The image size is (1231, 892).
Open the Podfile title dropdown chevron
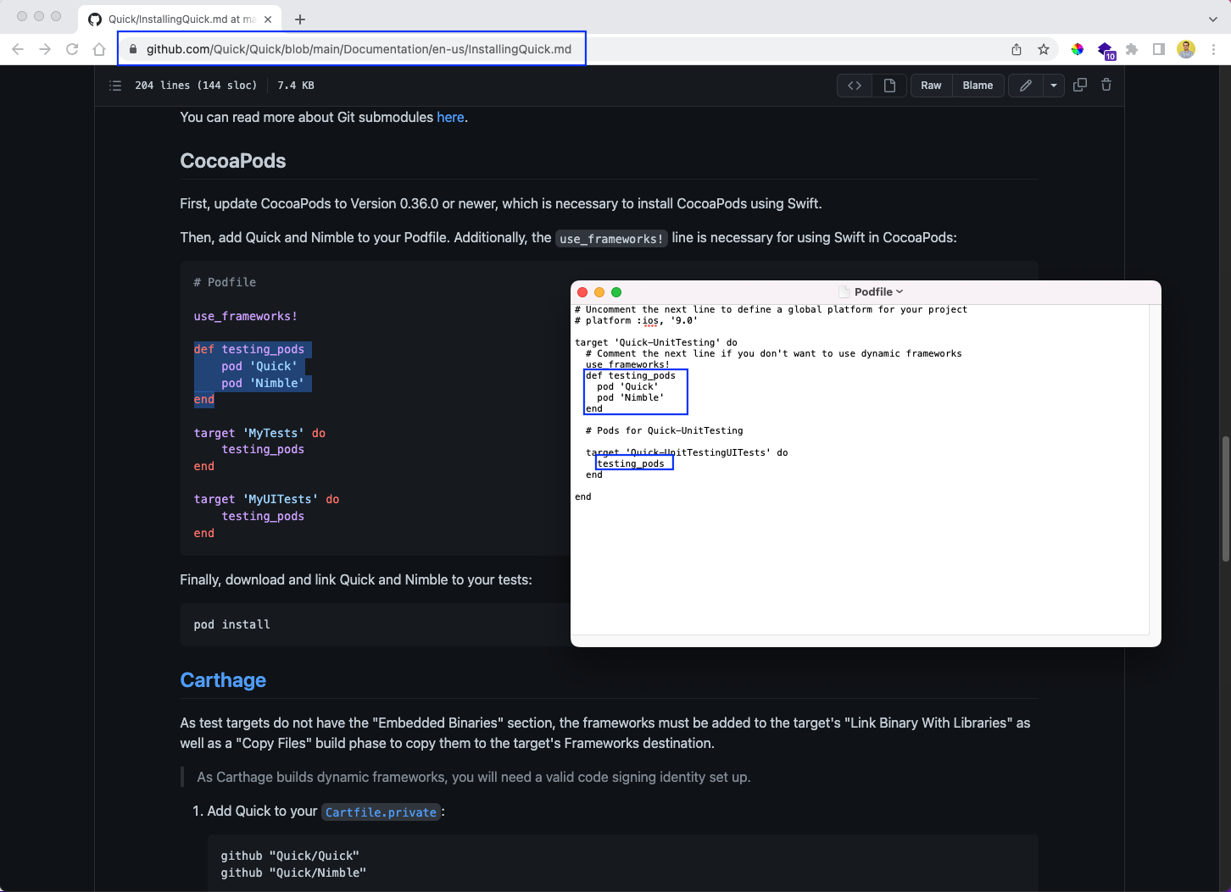pyautogui.click(x=900, y=292)
